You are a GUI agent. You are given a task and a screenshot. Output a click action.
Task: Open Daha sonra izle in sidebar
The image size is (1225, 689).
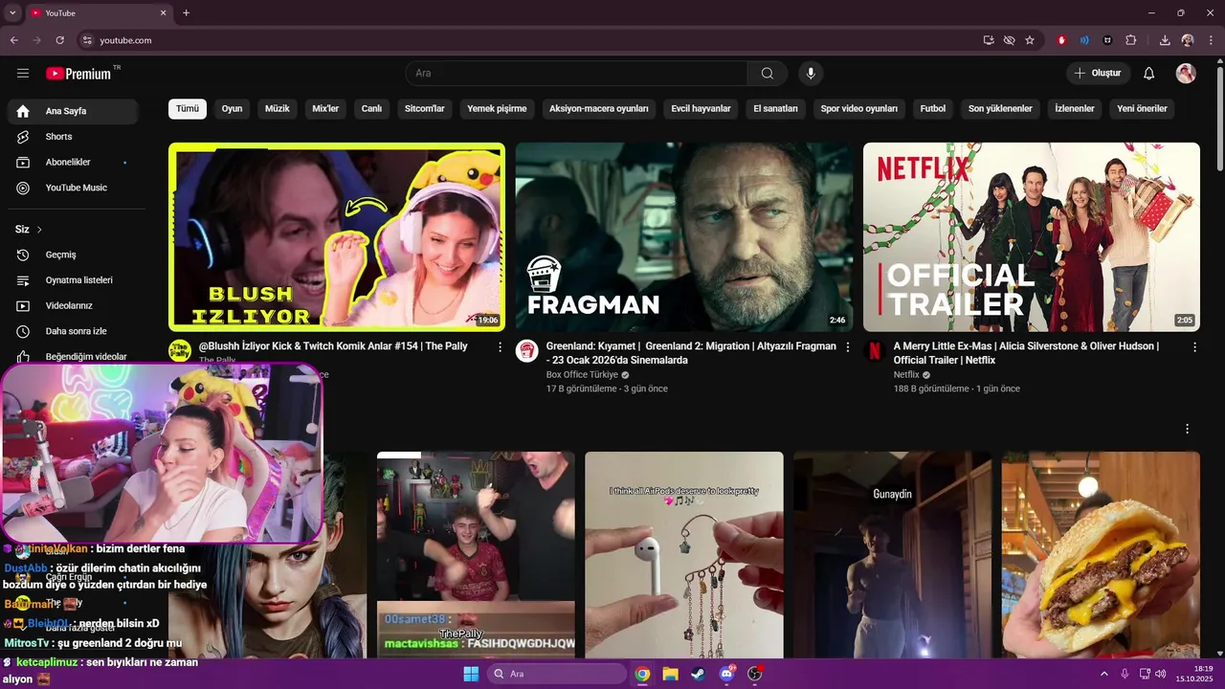[x=73, y=331]
